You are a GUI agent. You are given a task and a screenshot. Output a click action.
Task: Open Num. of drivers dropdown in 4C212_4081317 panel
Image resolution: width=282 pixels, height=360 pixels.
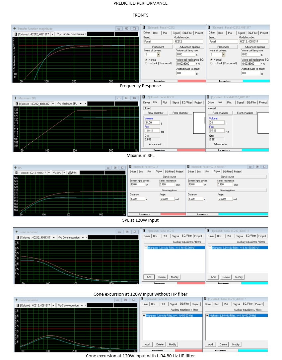coord(224,54)
